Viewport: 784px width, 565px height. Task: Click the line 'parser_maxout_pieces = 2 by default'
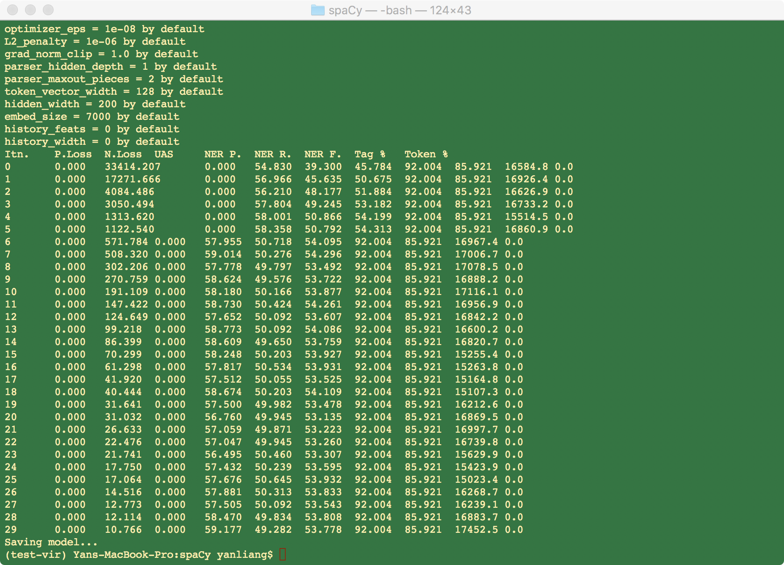(114, 79)
